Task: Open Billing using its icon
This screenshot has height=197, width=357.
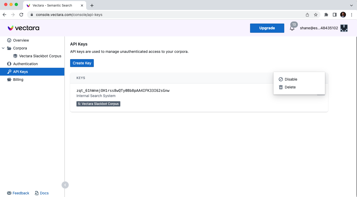Action: pos(9,79)
